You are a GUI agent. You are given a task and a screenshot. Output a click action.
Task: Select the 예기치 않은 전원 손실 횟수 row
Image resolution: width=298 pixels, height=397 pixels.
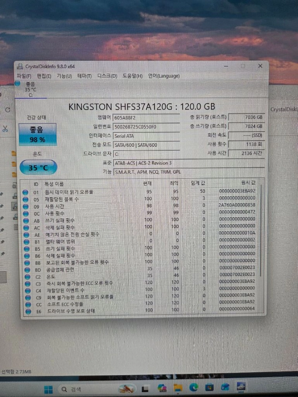140,234
